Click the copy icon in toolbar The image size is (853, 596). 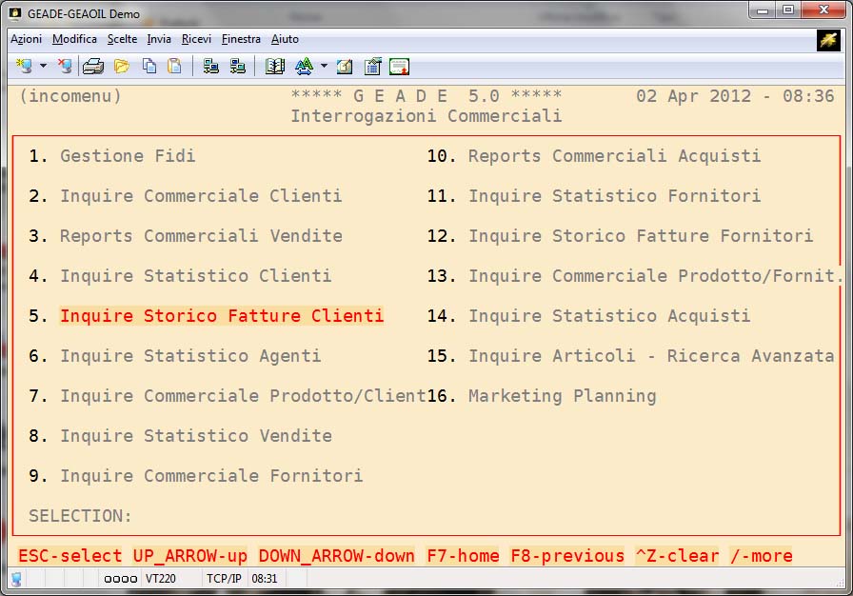(149, 67)
